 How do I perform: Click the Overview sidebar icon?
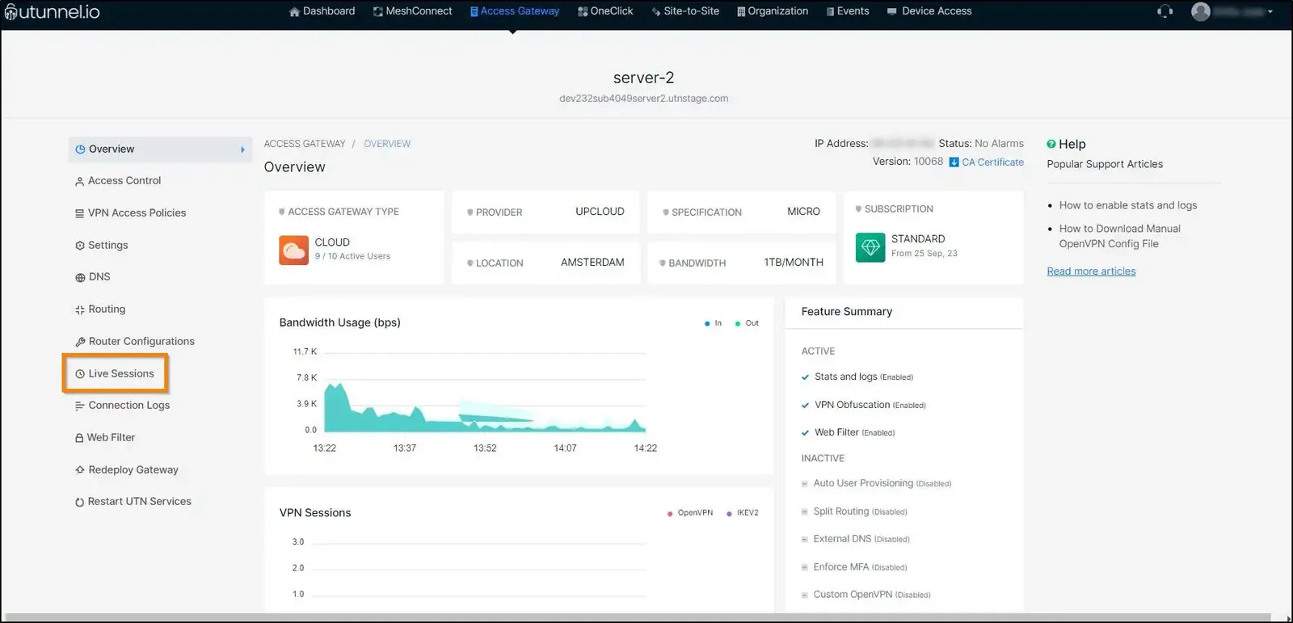(80, 149)
